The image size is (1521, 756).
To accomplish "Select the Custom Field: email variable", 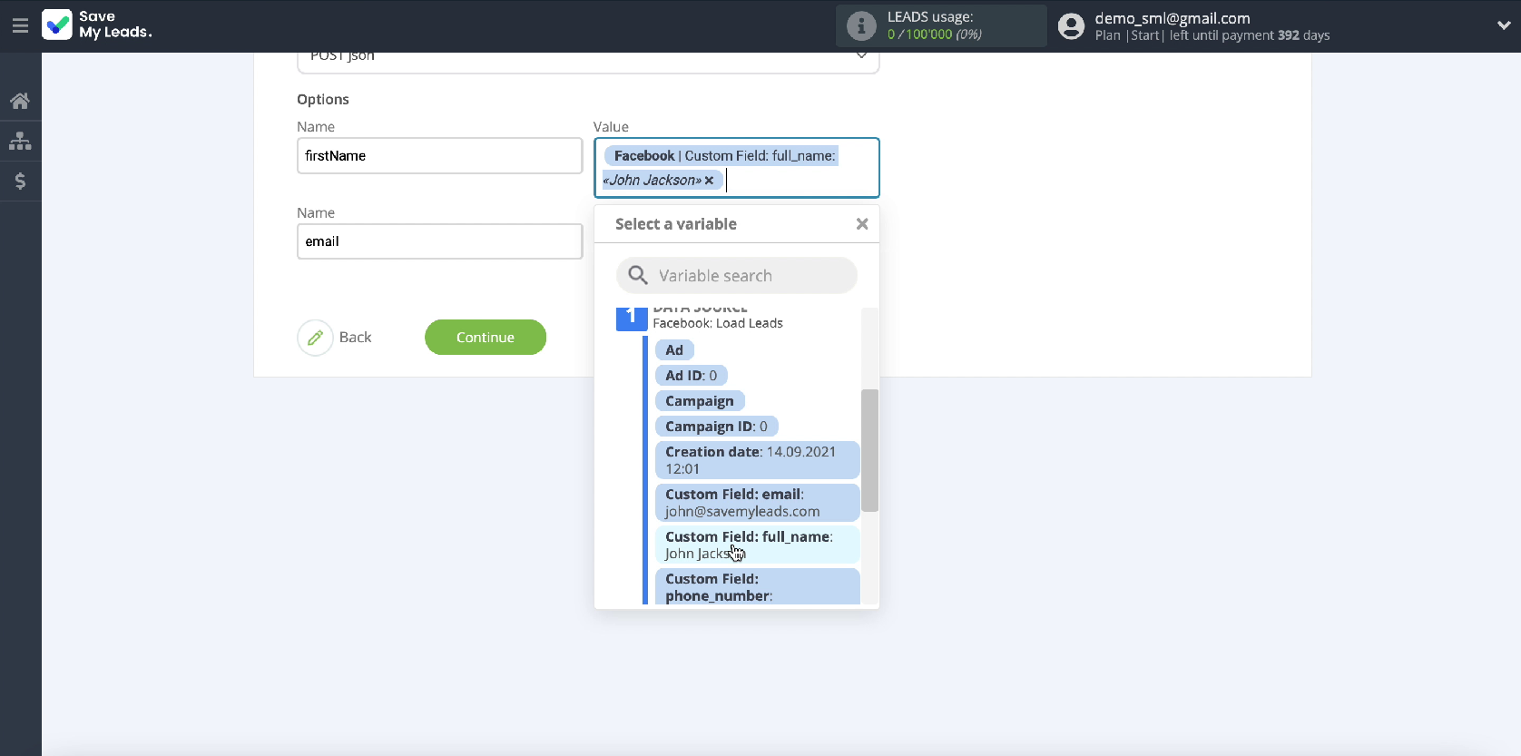I will 757,503.
